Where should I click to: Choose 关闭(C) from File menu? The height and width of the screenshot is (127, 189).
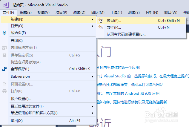click(x=48, y=41)
